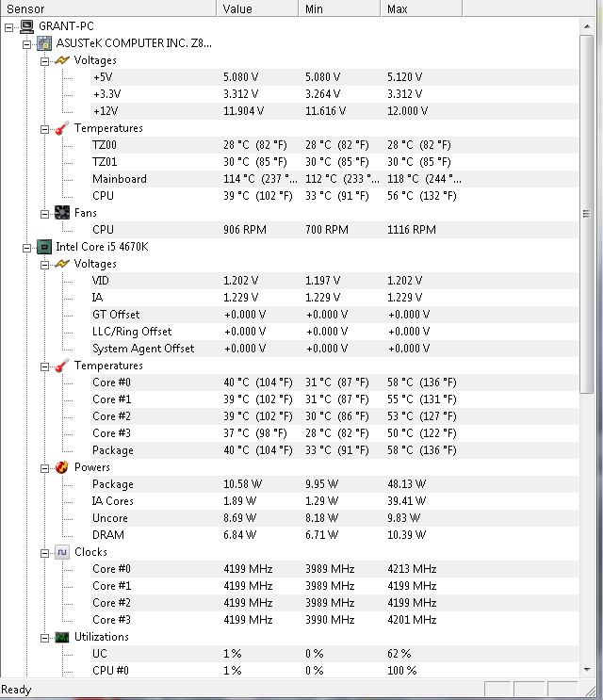Click the scrollbar down arrow
This screenshot has height=700, width=603.
(587, 670)
